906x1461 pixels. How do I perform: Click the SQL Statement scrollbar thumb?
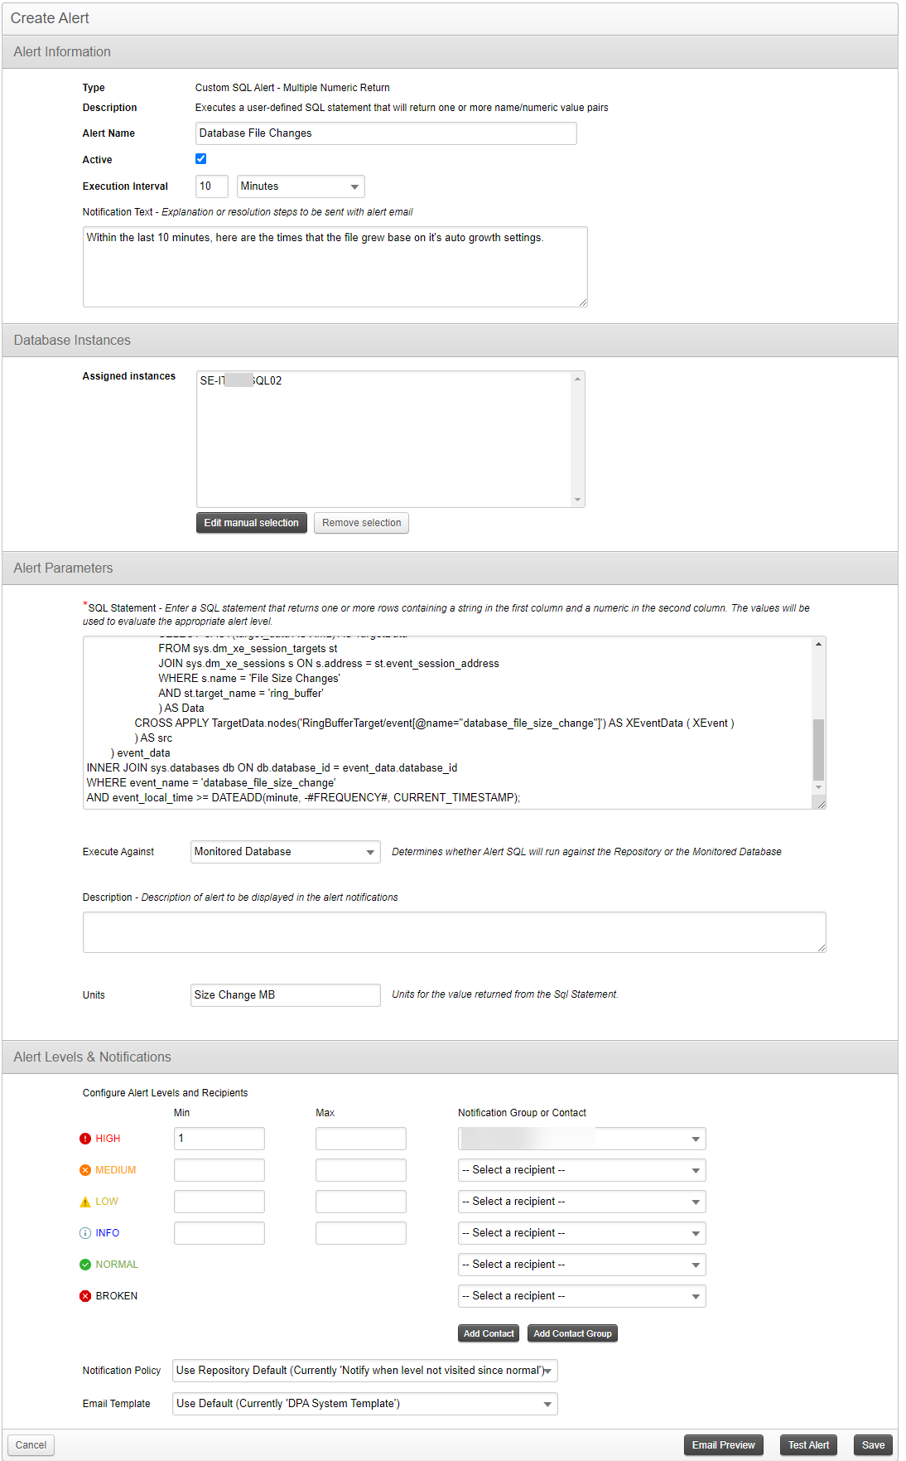click(x=818, y=749)
